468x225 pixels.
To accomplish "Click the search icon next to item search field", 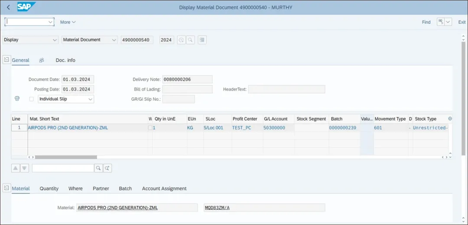I will tap(98, 168).
